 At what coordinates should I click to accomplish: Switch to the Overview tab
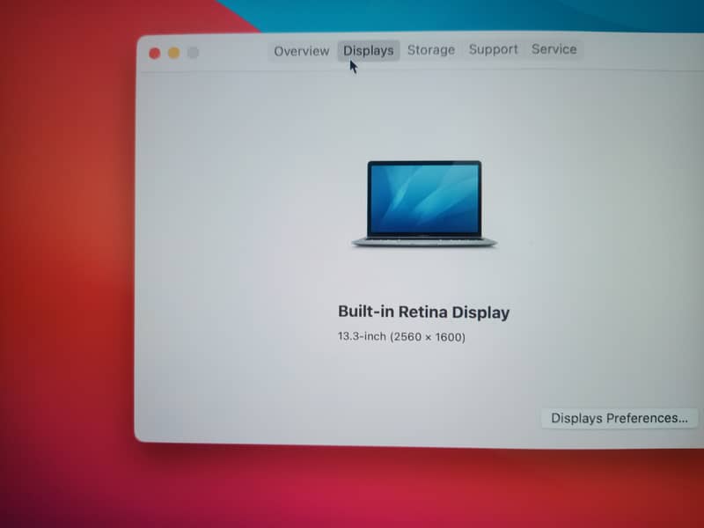coord(301,51)
